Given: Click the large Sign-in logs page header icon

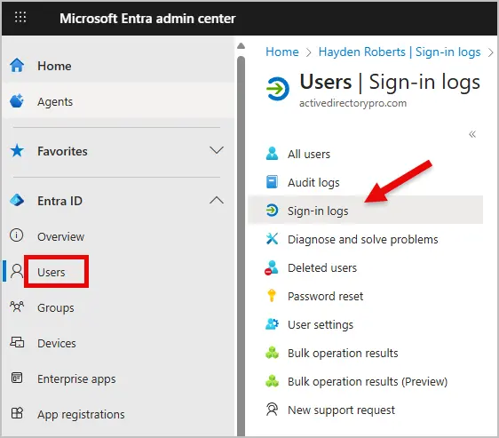Looking at the screenshot, I should (x=278, y=88).
